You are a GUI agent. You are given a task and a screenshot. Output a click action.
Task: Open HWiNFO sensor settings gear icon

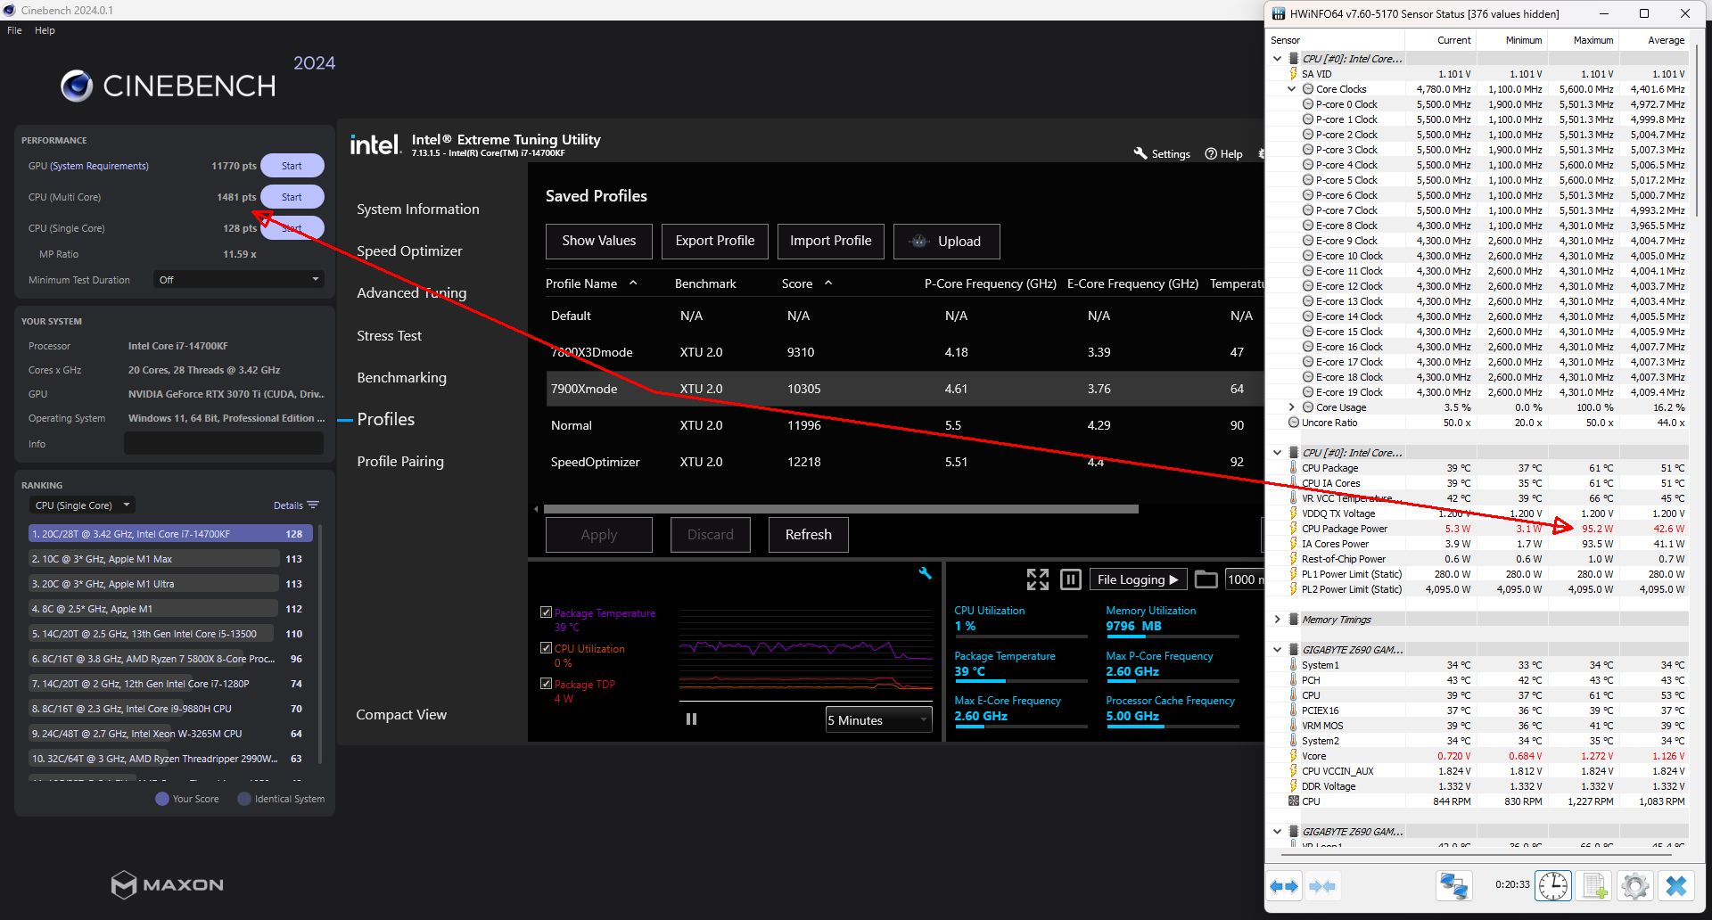(1634, 886)
